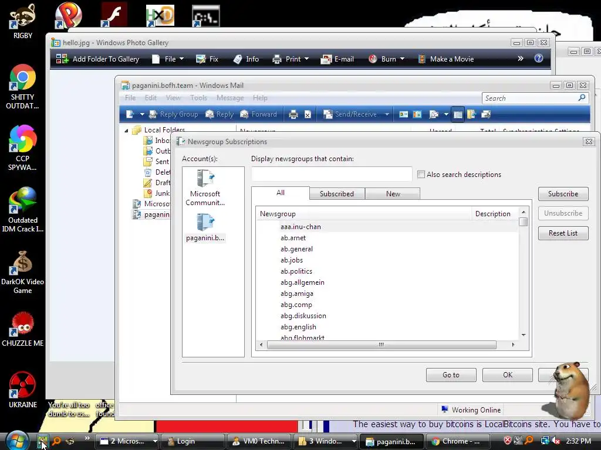Select newsgroup aaa.inu-chan
The width and height of the screenshot is (601, 450).
pos(300,227)
